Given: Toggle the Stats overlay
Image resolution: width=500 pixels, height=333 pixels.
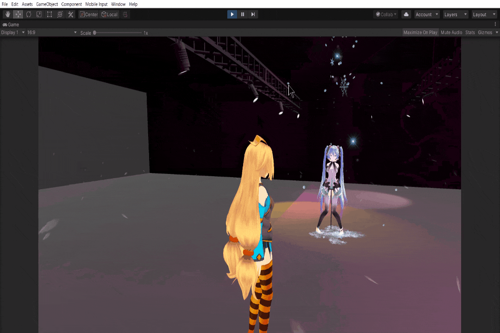Looking at the screenshot, I should pos(470,32).
